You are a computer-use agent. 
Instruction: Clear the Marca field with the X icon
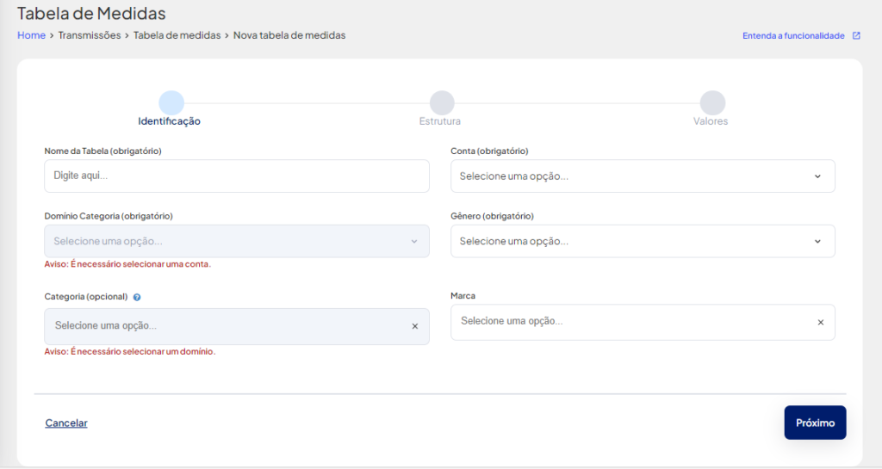pos(821,323)
